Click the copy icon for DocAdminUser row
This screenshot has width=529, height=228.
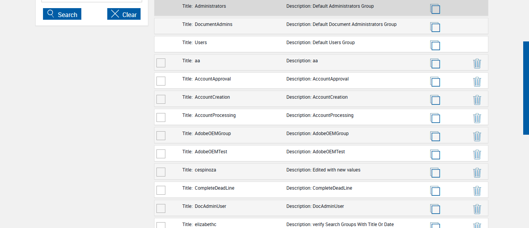pos(435,209)
